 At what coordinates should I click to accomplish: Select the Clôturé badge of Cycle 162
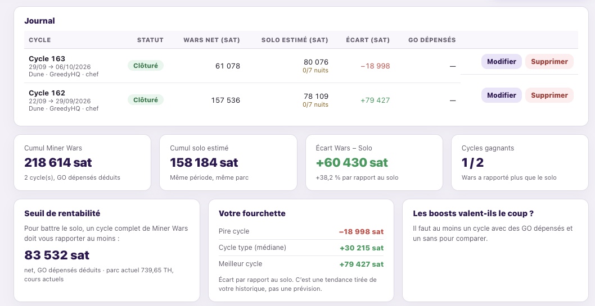[x=146, y=99]
